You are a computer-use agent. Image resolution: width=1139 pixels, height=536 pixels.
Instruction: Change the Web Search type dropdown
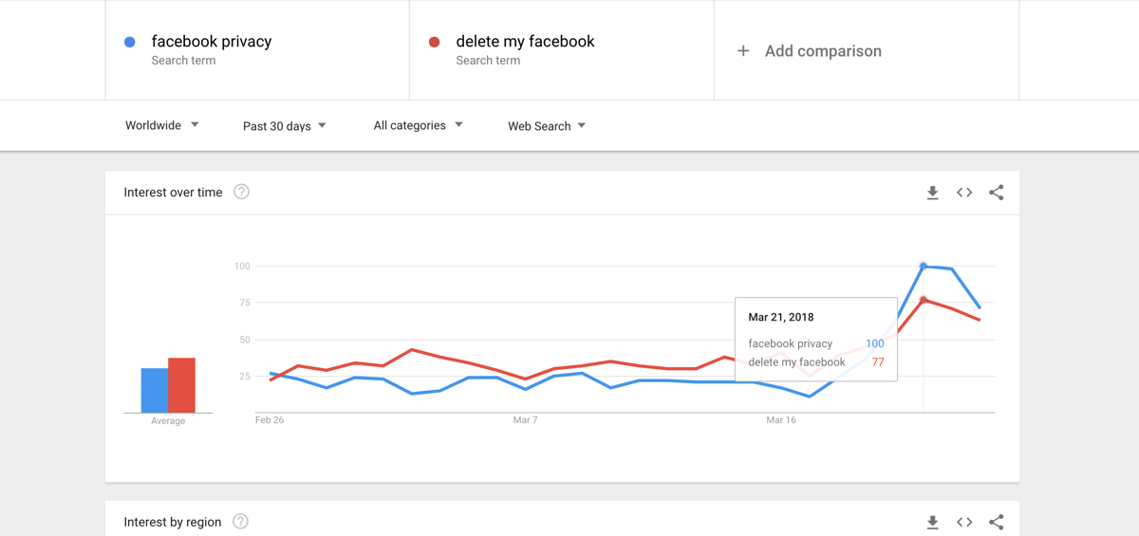547,126
